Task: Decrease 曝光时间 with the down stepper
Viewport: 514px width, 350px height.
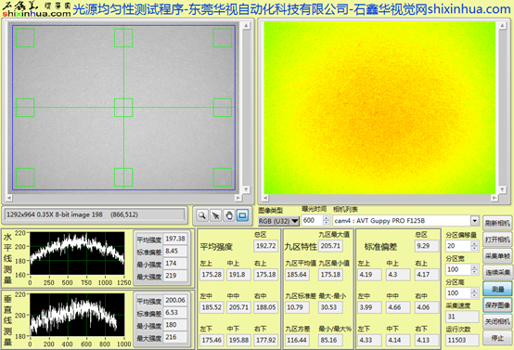Action: point(326,223)
